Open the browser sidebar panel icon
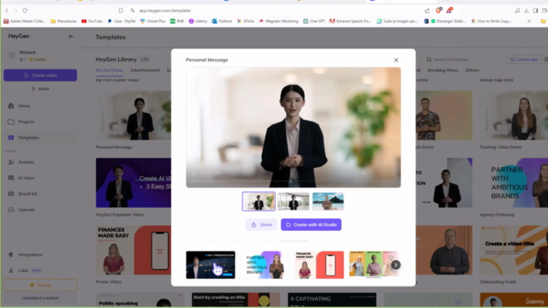The image size is (548, 308). (535, 10)
